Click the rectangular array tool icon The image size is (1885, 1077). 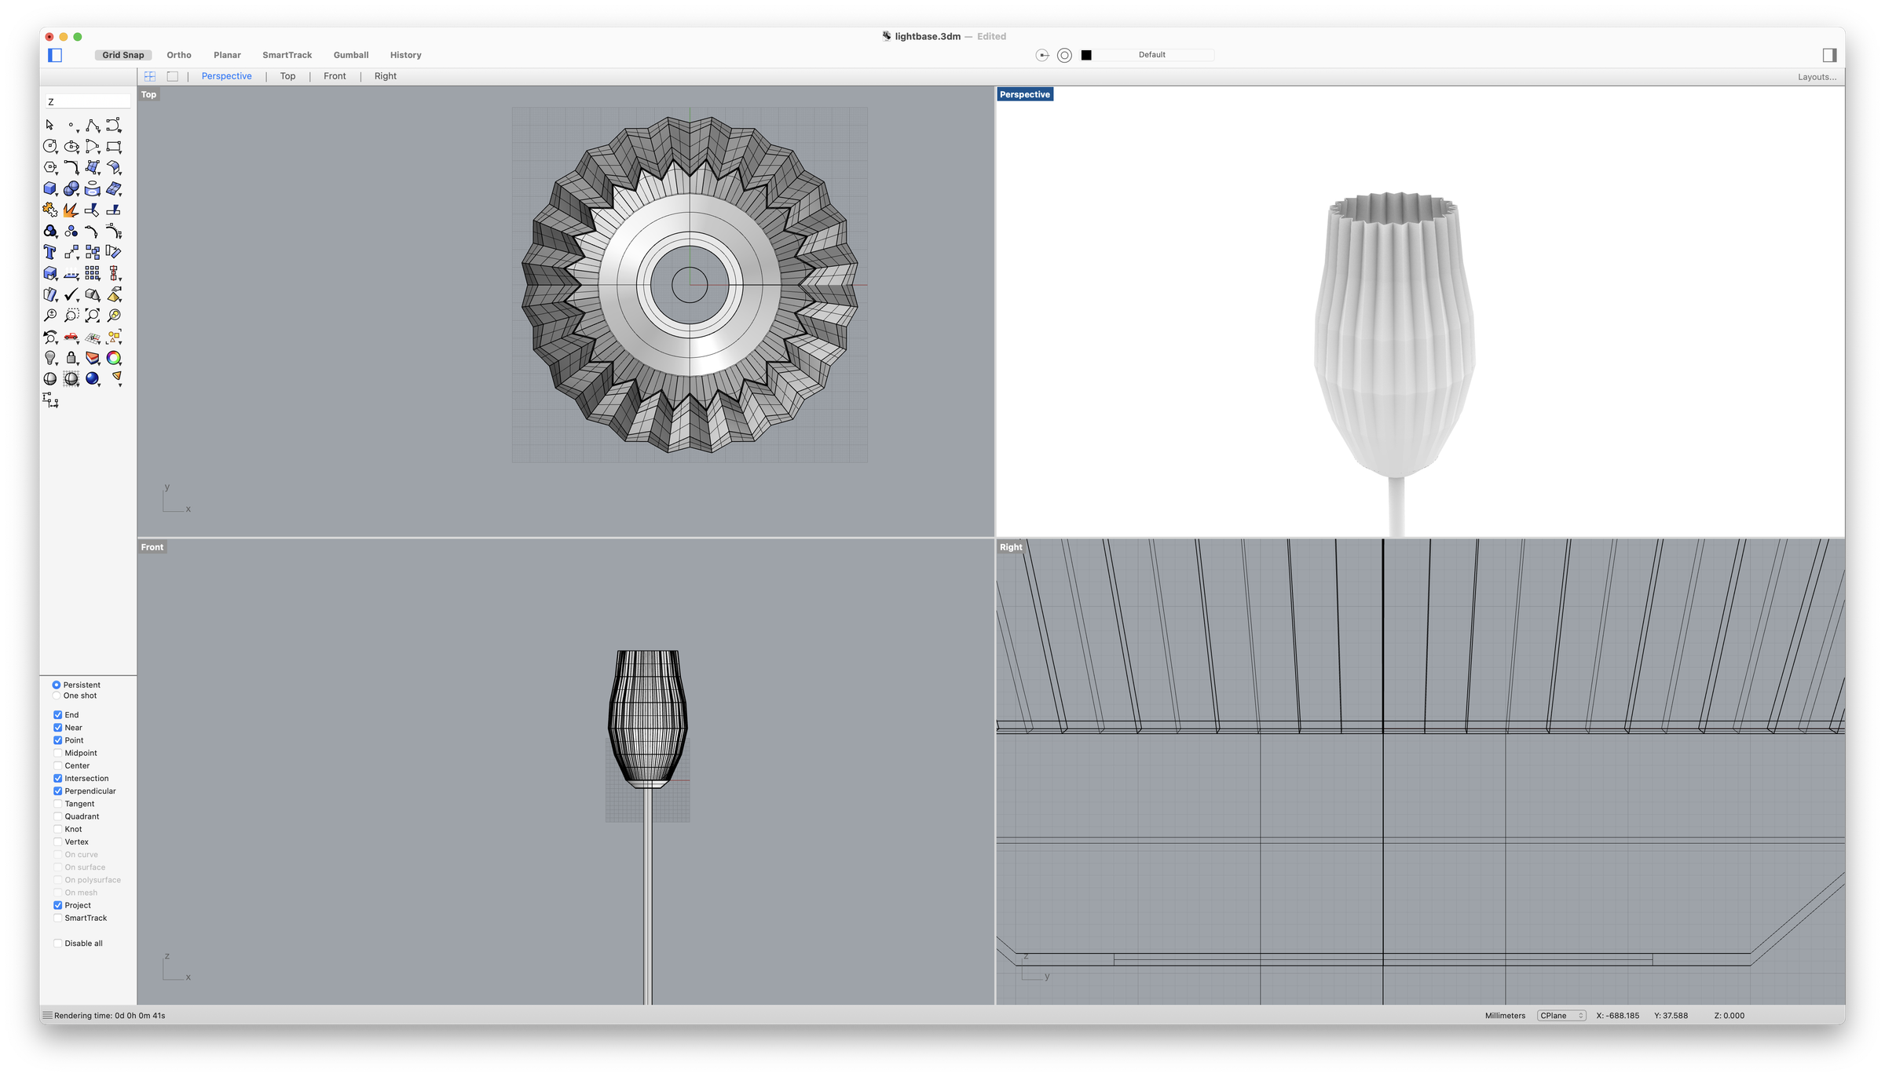(x=92, y=273)
